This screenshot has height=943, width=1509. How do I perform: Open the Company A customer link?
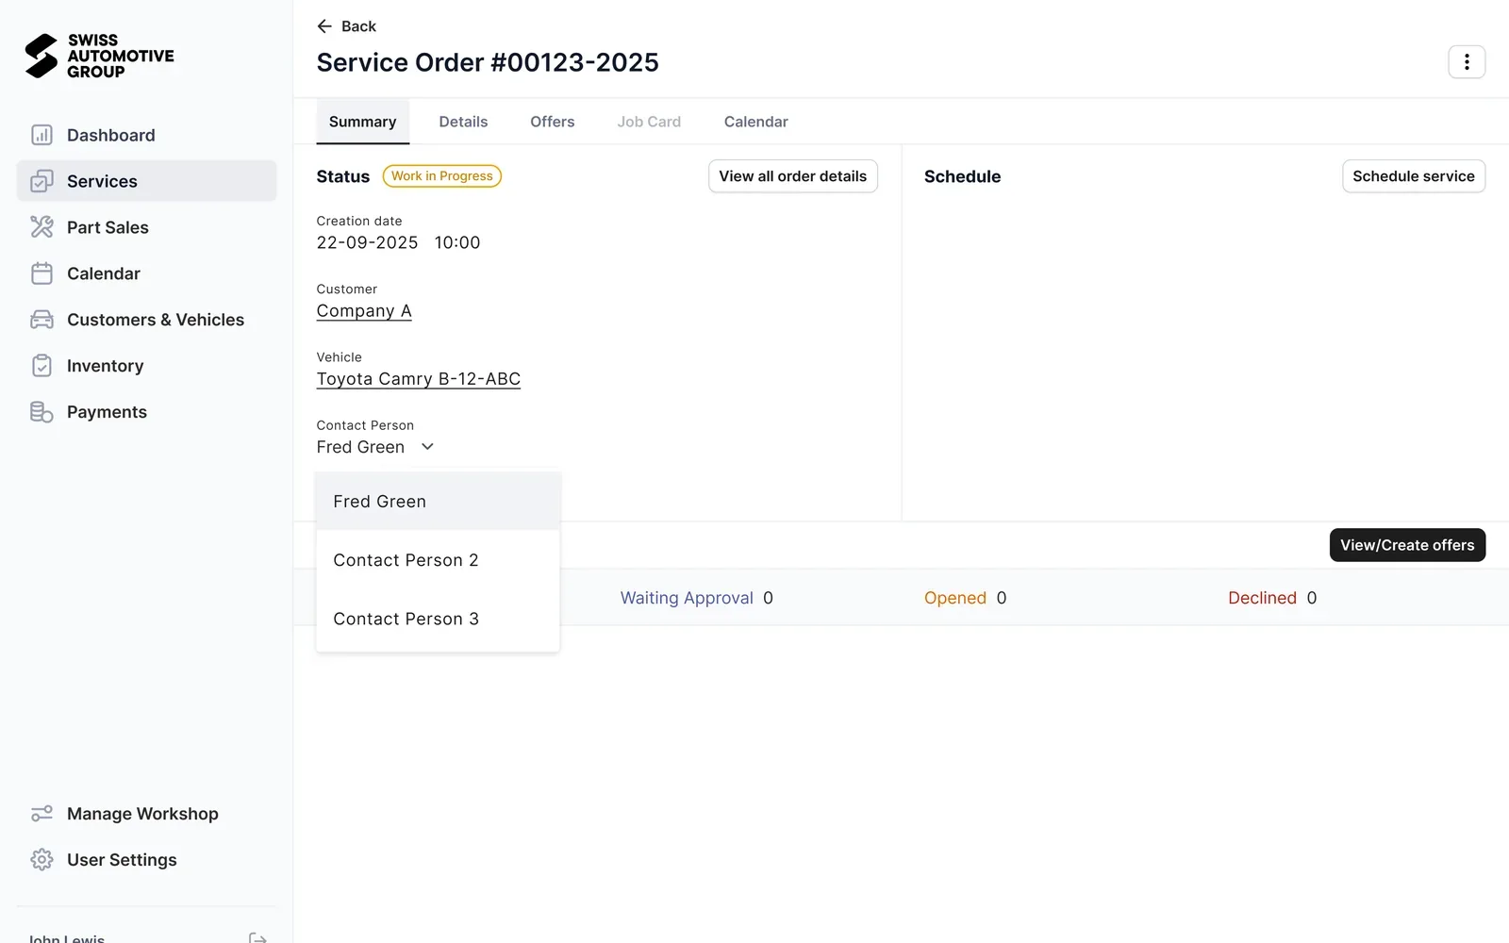pyautogui.click(x=364, y=311)
